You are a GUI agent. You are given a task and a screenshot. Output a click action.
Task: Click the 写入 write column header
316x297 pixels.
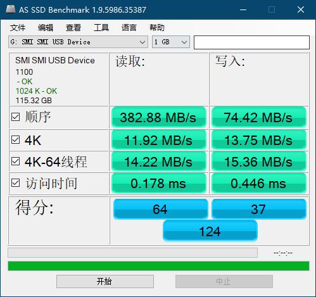tap(230, 61)
